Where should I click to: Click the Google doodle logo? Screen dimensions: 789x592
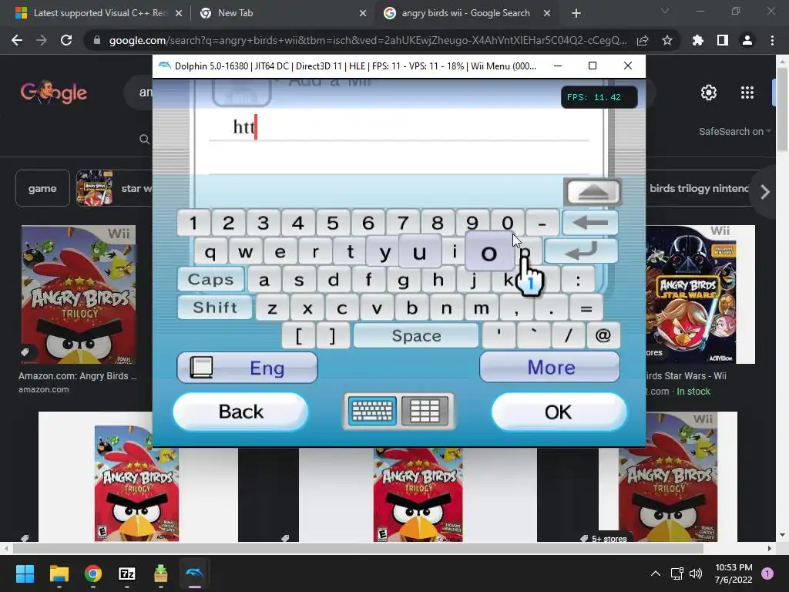pos(54,92)
